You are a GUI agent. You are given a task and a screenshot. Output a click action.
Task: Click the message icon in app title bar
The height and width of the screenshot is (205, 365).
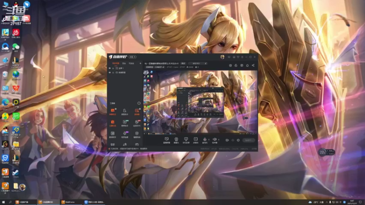click(229, 57)
